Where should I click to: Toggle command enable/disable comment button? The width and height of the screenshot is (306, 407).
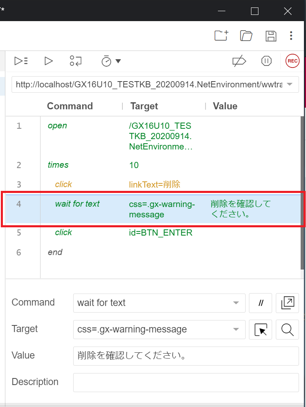click(261, 303)
